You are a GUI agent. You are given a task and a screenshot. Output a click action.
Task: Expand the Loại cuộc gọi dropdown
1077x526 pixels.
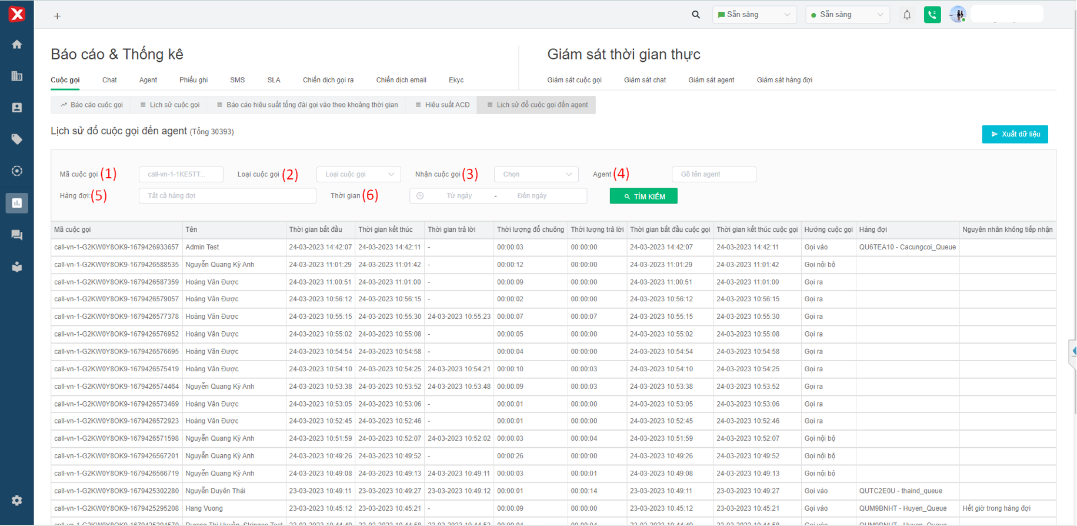[x=359, y=174]
